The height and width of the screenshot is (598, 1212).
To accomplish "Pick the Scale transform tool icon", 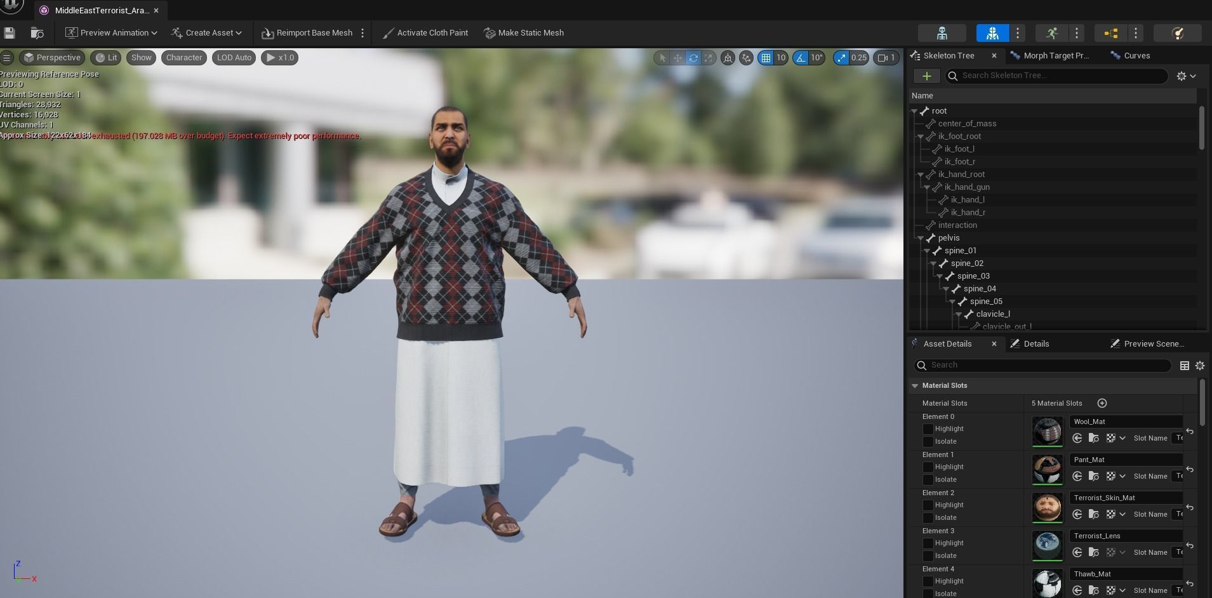I will 709,58.
